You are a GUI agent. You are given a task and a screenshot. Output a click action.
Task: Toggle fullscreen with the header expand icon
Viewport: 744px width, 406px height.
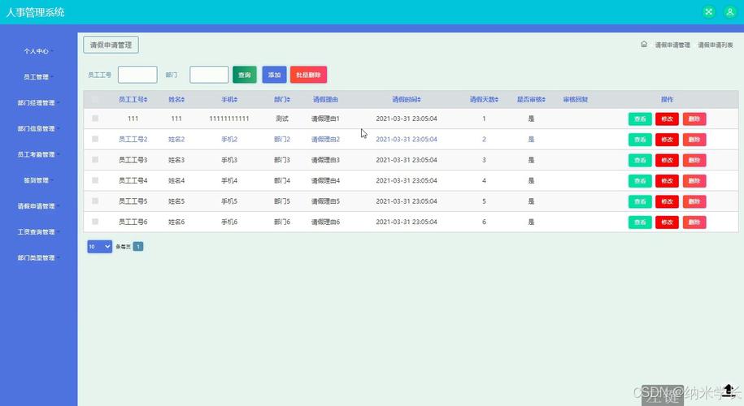708,12
